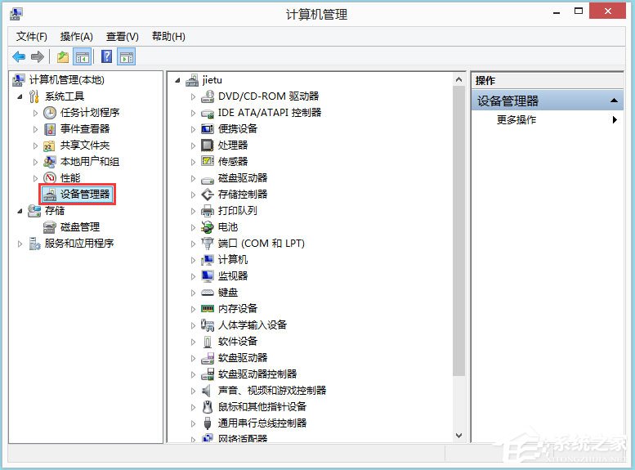Click the 事件查看器 icon in the tree
The height and width of the screenshot is (470, 635).
[49, 129]
